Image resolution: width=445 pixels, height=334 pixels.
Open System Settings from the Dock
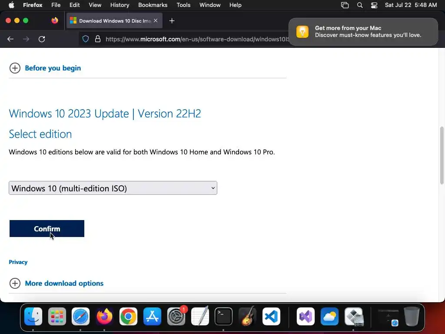[176, 316]
